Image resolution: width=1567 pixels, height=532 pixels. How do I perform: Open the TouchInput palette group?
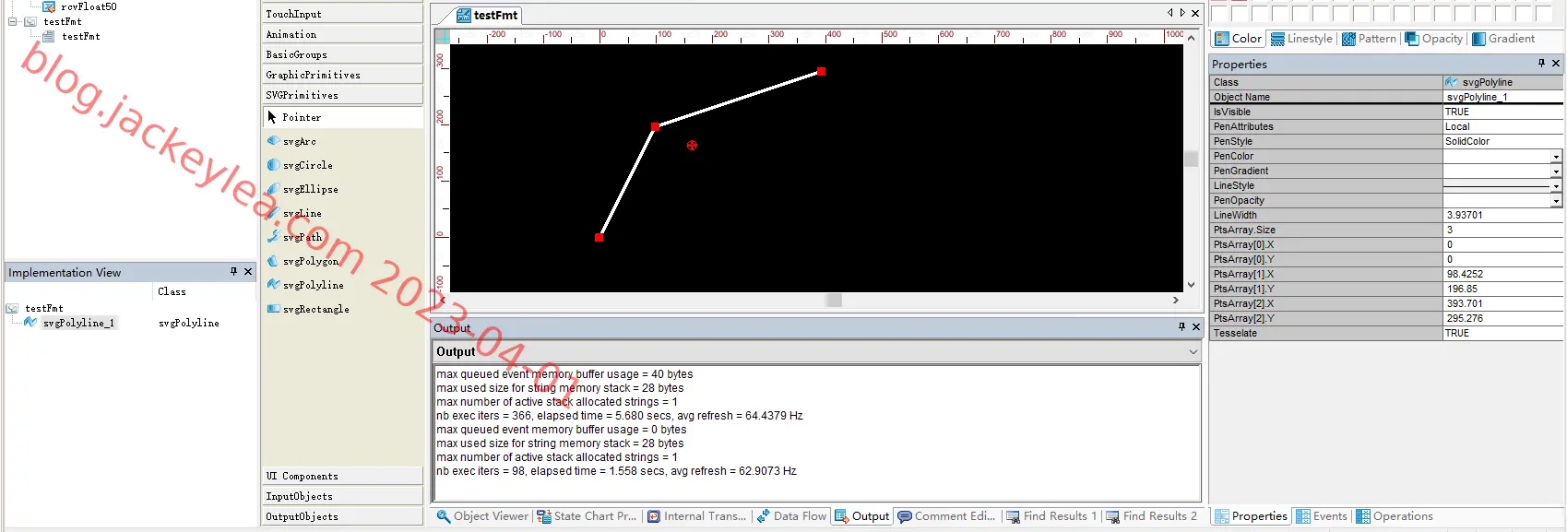click(342, 14)
